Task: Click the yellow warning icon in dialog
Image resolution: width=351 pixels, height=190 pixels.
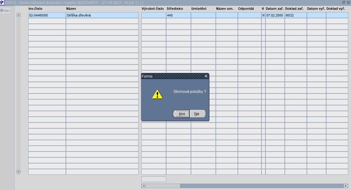Action: click(157, 94)
